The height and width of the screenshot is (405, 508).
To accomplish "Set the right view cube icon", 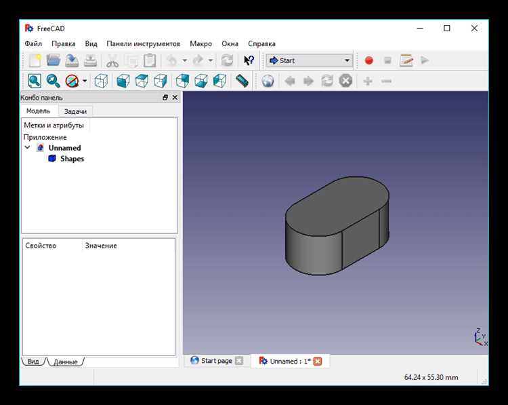I will click(x=161, y=81).
